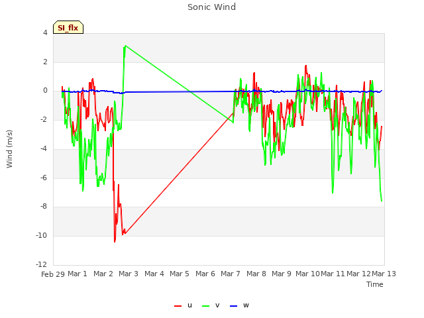Click the Wind (m/s) y-axis title

click(9, 149)
